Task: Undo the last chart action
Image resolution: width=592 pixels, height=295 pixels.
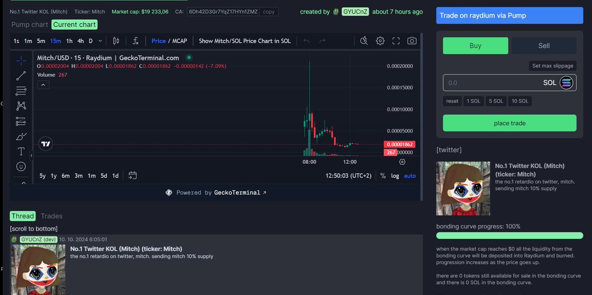Action: click(x=306, y=41)
